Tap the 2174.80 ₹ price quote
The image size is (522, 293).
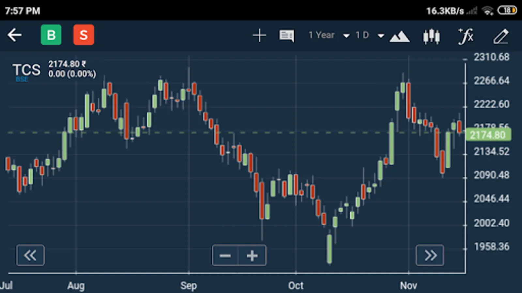[x=67, y=64]
